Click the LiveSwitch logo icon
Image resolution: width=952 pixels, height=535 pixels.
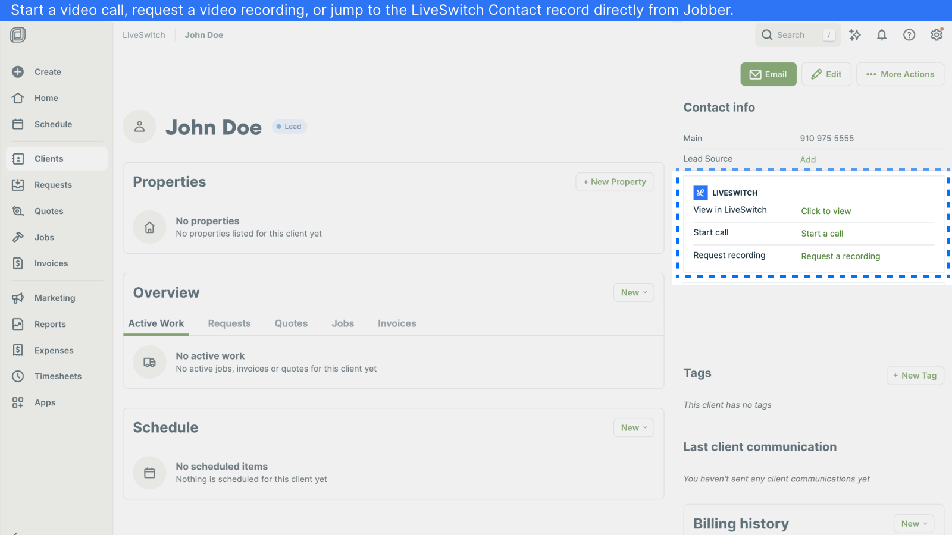point(700,193)
